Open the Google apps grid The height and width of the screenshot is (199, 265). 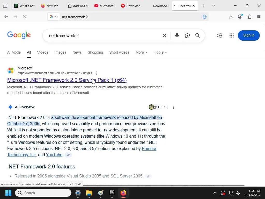232,35
